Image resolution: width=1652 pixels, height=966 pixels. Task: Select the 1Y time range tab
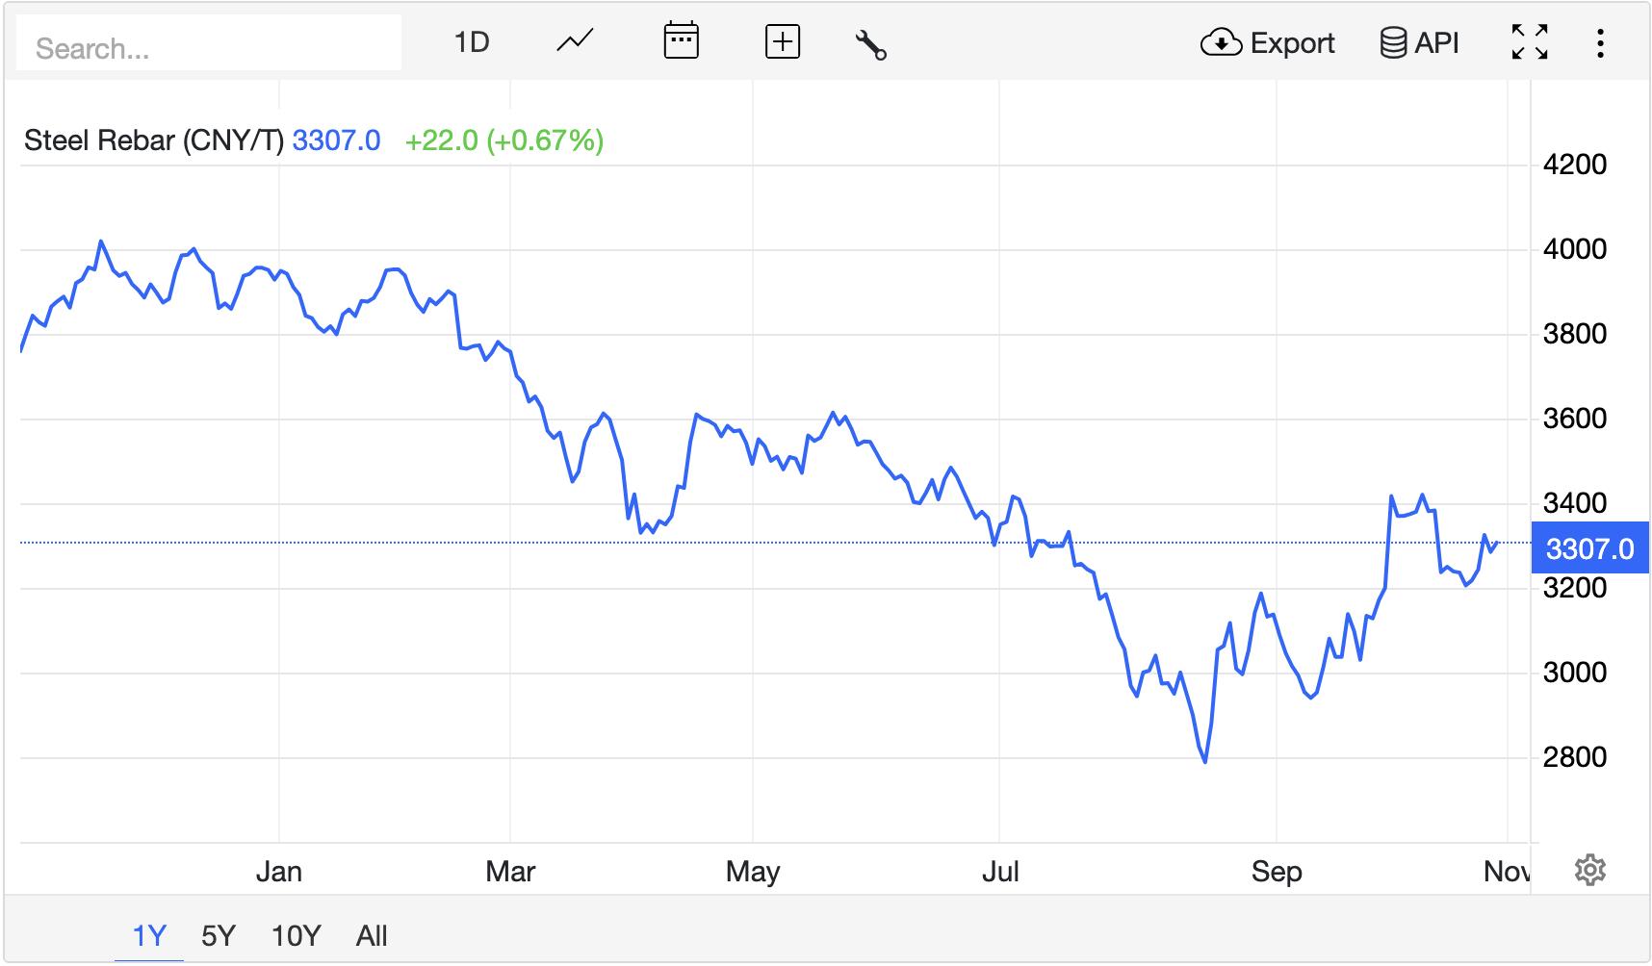point(149,935)
